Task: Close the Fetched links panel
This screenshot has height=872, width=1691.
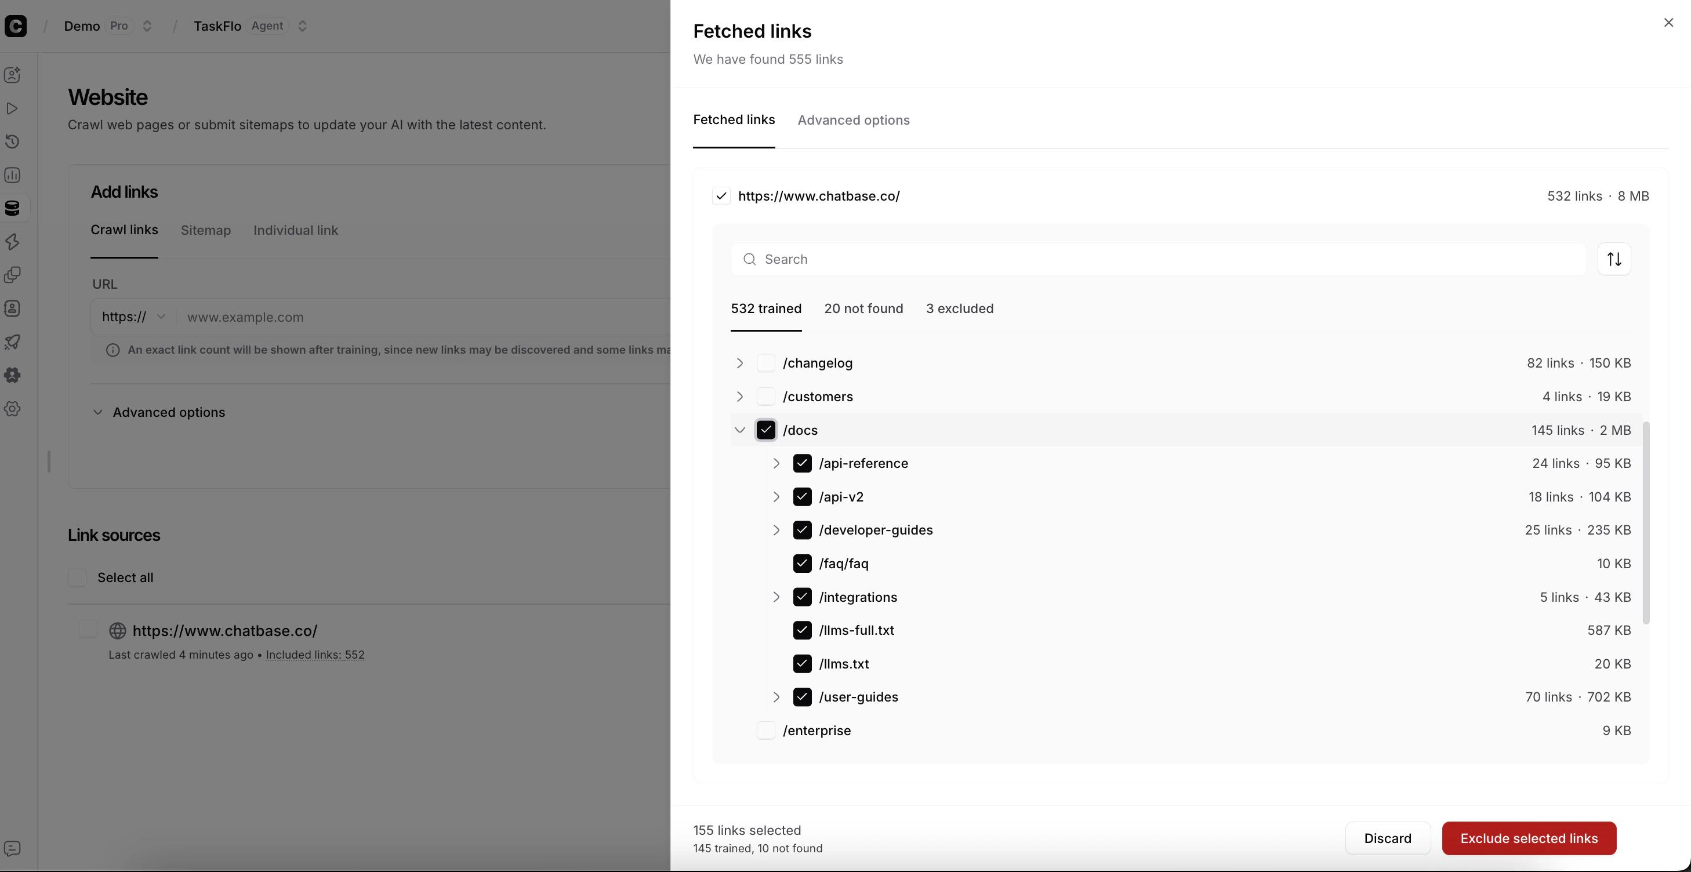Action: tap(1669, 22)
